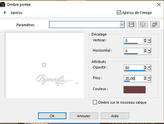Increase Vertical offset with up arrow
The image size is (164, 124).
(145, 39)
